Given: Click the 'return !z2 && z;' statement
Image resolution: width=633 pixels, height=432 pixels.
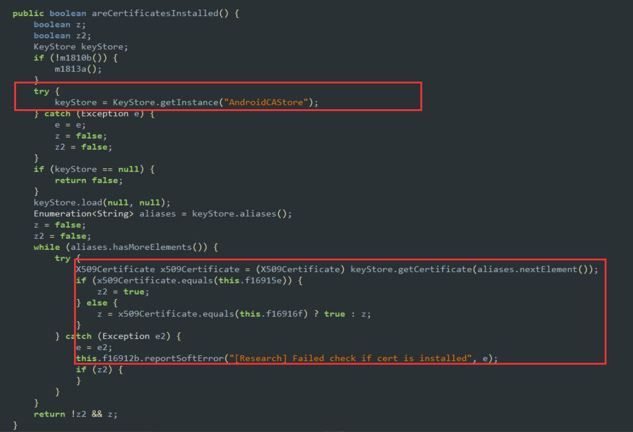Looking at the screenshot, I should point(76,414).
